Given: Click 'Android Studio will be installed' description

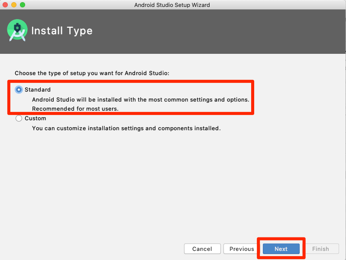Looking at the screenshot, I should point(141,99).
